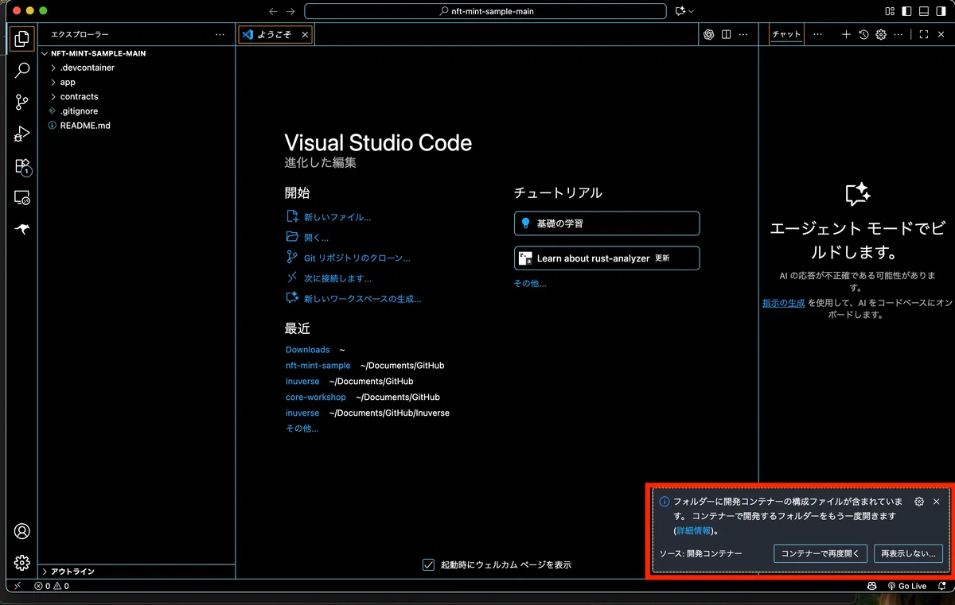Go forward with the right arrow

click(x=290, y=11)
